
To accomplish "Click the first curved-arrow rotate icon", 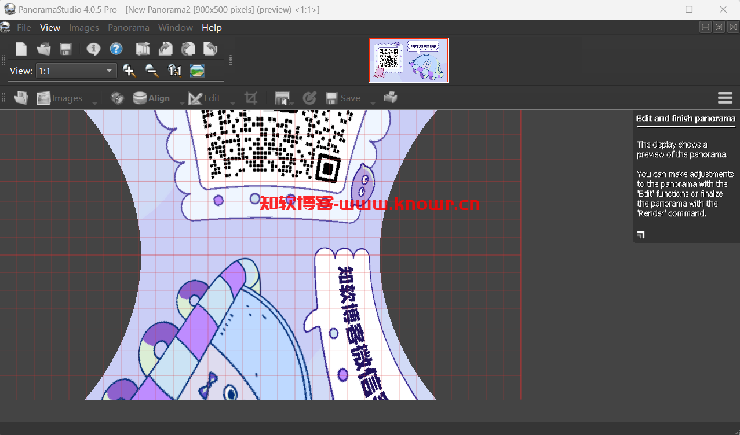I will (166, 49).
